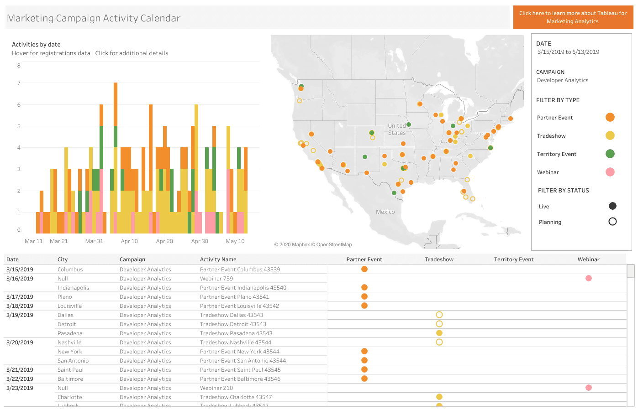The width and height of the screenshot is (638, 410).
Task: Select the tallest bar in Activities by date
Action: point(115,137)
